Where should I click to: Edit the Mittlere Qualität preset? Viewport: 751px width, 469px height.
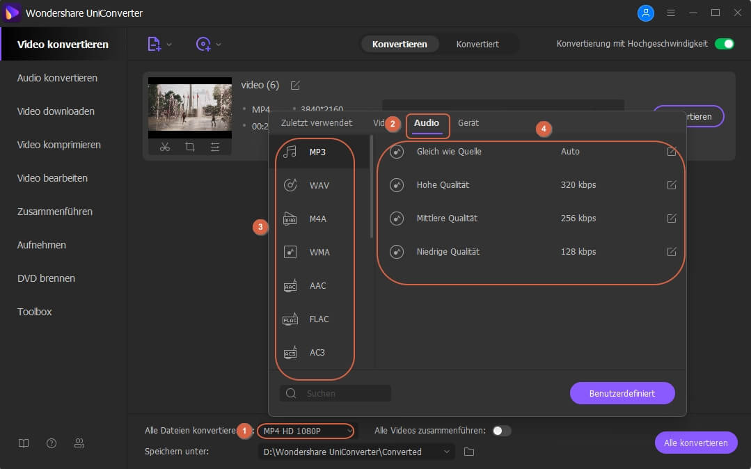tap(672, 218)
